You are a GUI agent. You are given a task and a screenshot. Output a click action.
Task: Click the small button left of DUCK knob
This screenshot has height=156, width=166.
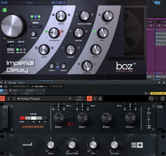(36, 48)
